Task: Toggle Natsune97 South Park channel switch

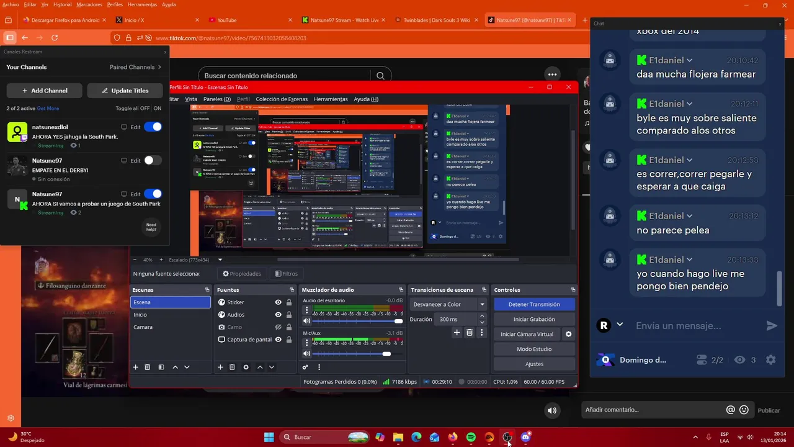Action: [153, 194]
